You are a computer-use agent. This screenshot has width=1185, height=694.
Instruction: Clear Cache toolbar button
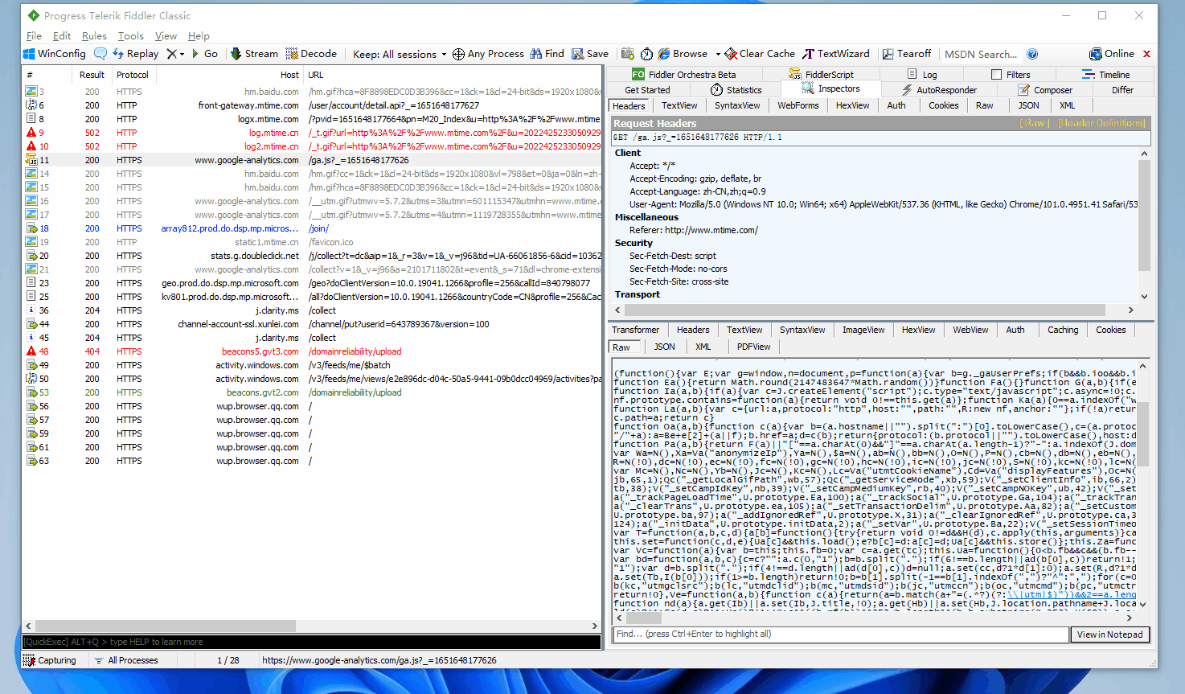click(x=760, y=54)
